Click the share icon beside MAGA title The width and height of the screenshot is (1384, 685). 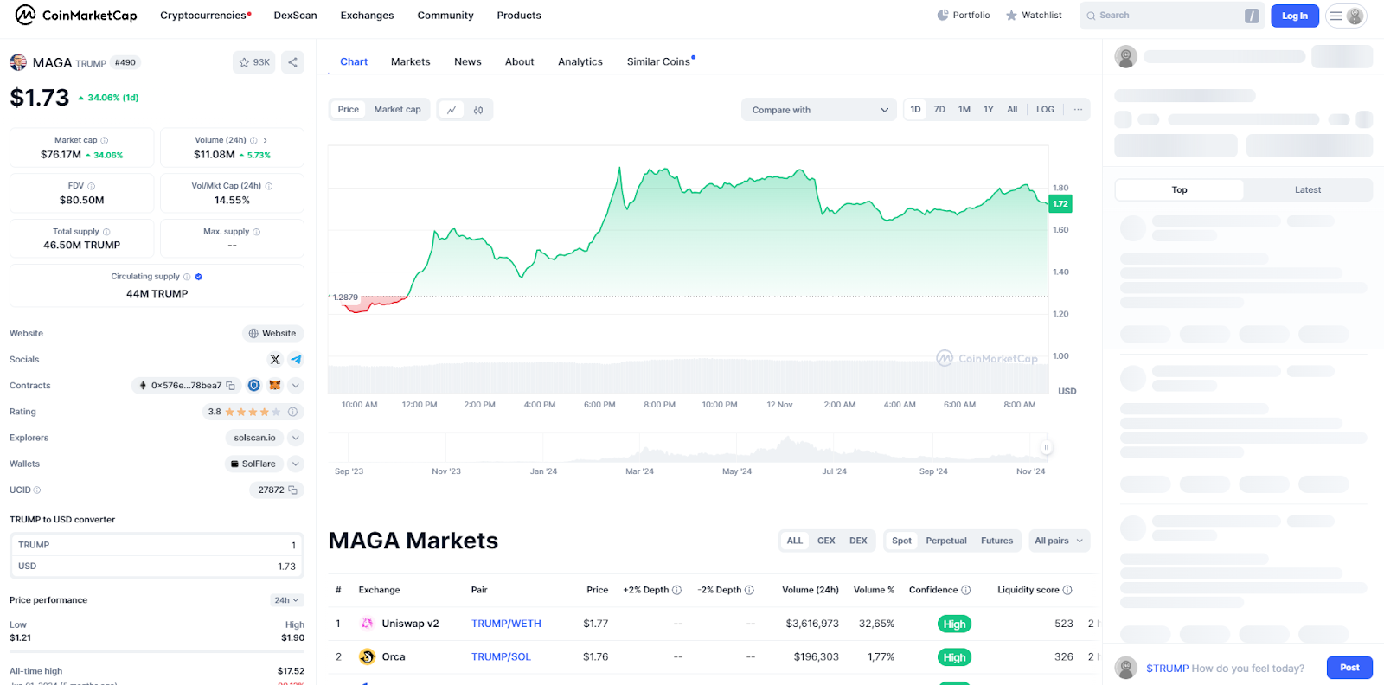(x=293, y=62)
